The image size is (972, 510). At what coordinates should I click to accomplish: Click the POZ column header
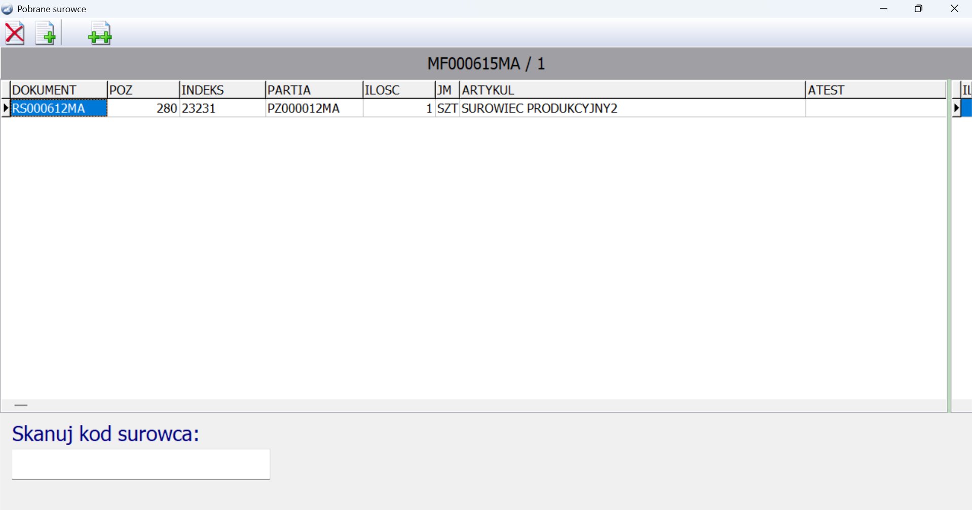(143, 90)
